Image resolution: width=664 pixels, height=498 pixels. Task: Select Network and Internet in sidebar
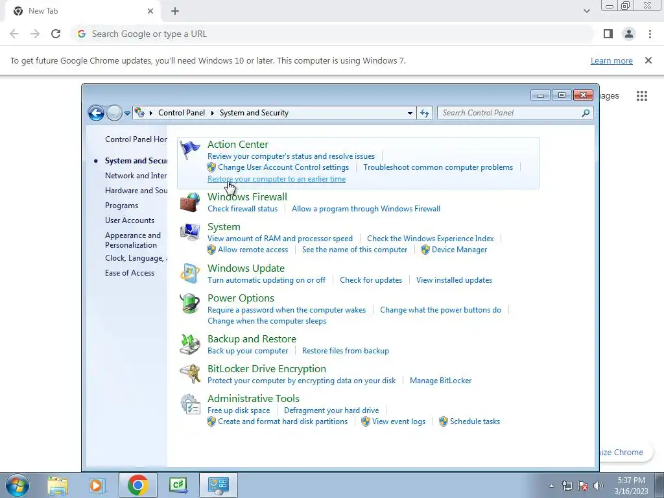136,175
